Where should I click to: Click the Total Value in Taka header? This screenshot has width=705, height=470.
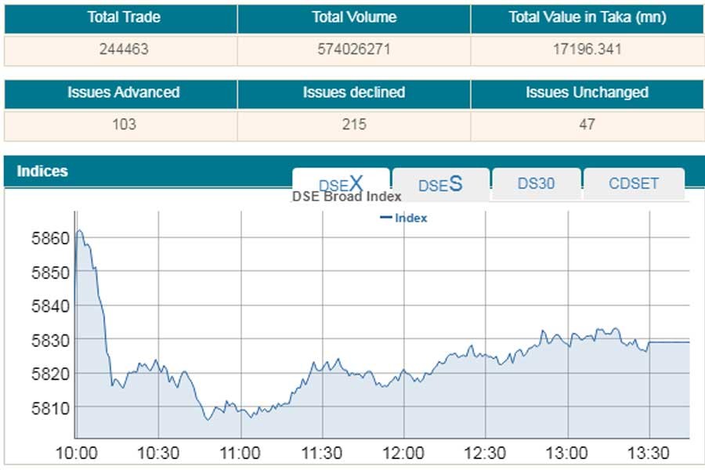587,17
